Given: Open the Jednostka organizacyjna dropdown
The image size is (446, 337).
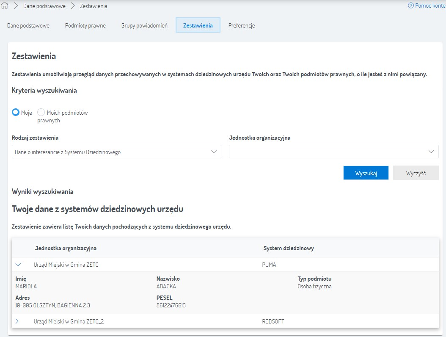Looking at the screenshot, I should point(333,152).
